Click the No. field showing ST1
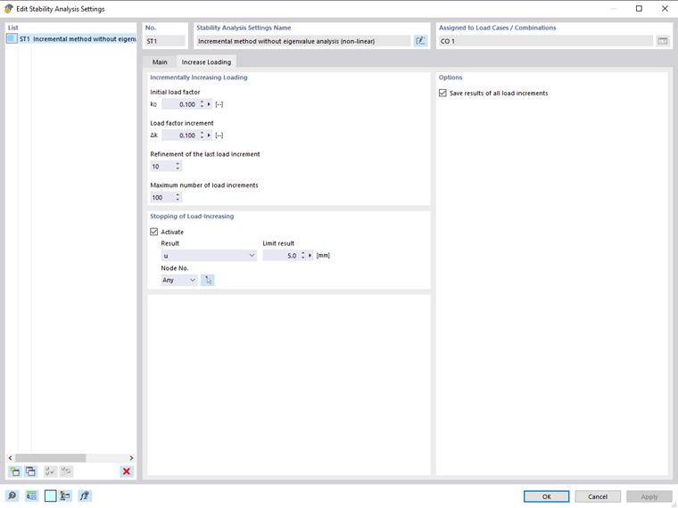The width and height of the screenshot is (678, 508). (165, 41)
